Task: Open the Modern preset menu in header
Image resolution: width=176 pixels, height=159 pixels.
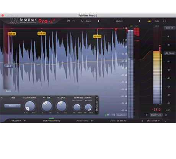Action: (119, 21)
